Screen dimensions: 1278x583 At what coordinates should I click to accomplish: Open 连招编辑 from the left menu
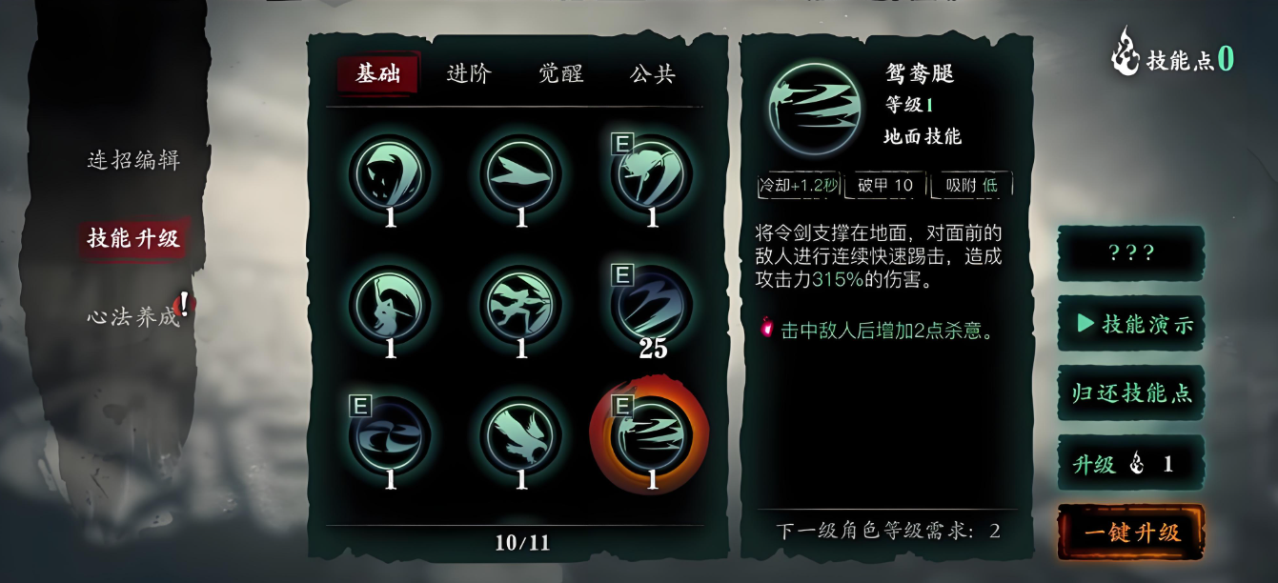pos(133,160)
